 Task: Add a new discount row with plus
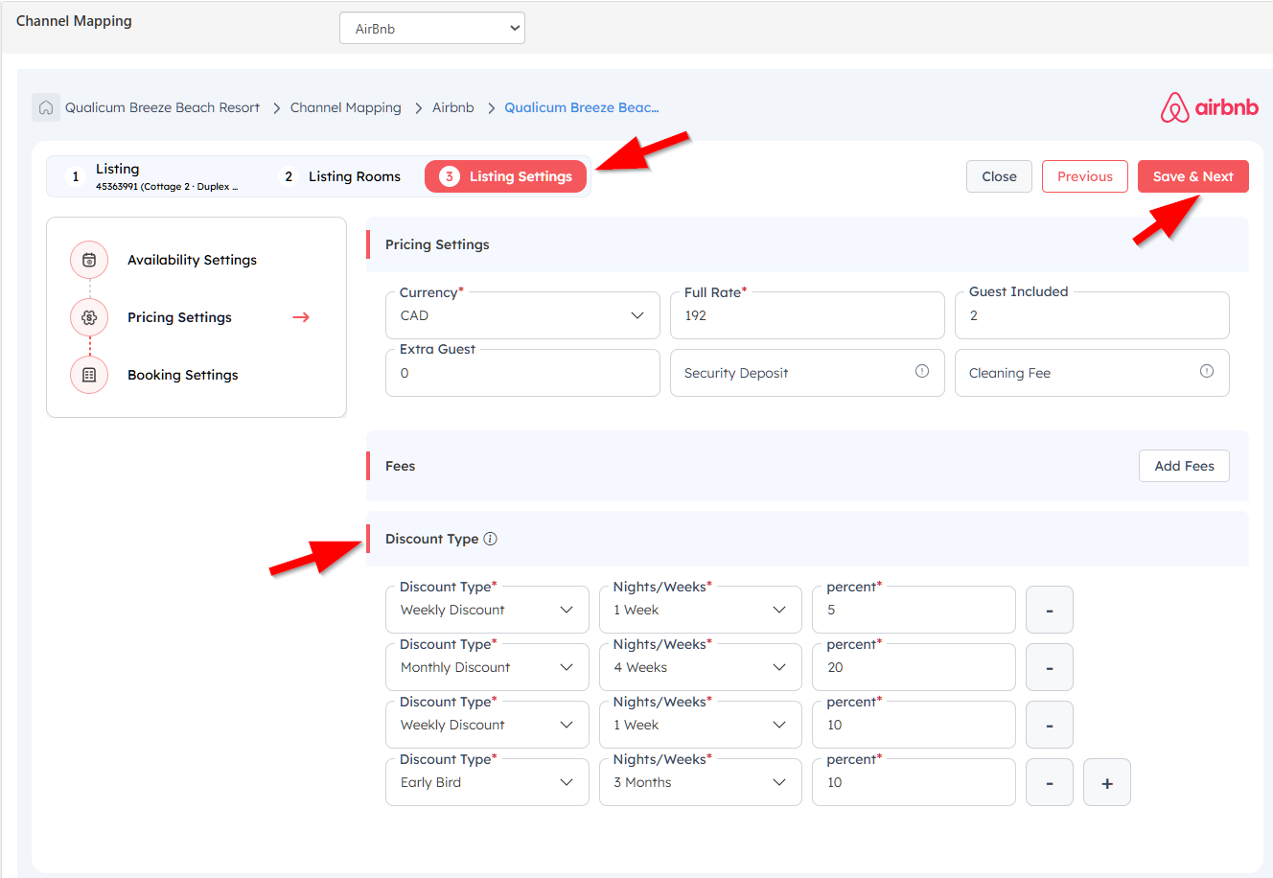tap(1107, 782)
